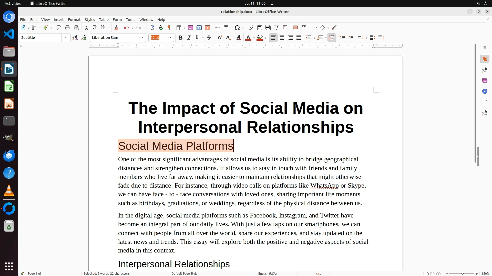Image resolution: width=492 pixels, height=276 pixels.
Task: Click English (USA) language in status bar
Action: coord(267,273)
